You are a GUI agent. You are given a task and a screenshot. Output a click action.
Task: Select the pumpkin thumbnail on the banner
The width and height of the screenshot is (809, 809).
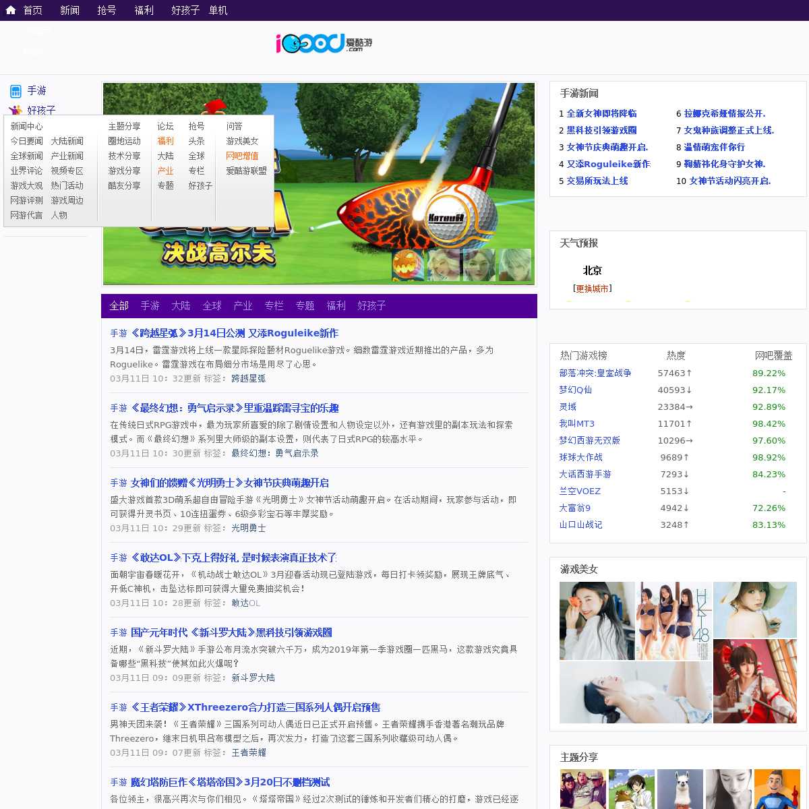point(409,265)
